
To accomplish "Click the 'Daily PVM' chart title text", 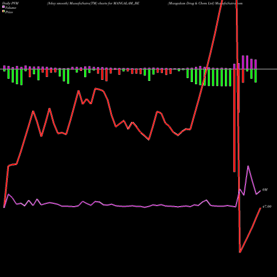I will (10, 3).
